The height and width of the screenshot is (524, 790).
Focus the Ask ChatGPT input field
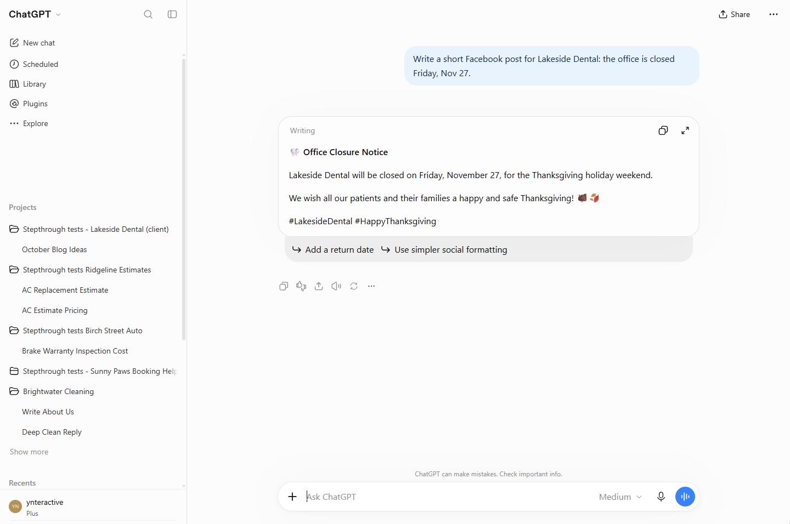pyautogui.click(x=447, y=497)
